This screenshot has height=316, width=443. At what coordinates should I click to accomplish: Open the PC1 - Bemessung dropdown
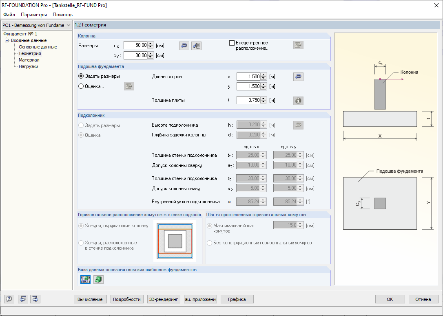point(68,25)
